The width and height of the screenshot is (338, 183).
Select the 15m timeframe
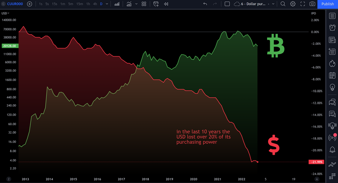(x=80, y=4)
